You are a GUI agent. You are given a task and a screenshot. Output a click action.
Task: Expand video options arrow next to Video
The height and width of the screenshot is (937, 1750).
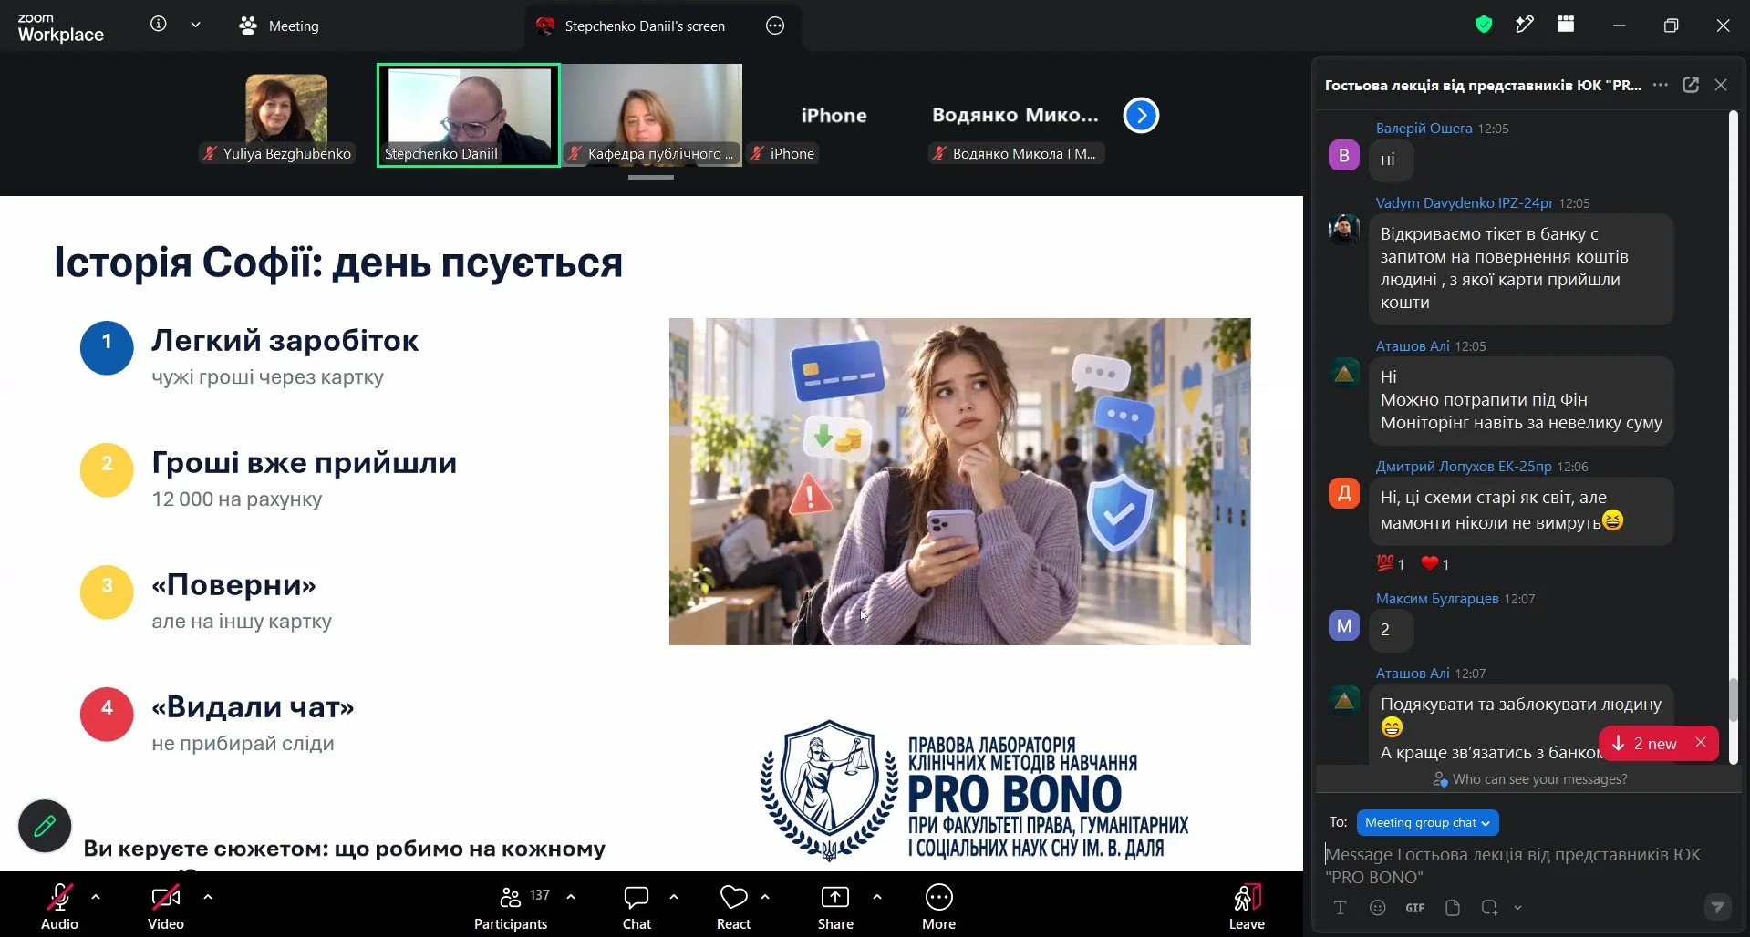click(208, 897)
